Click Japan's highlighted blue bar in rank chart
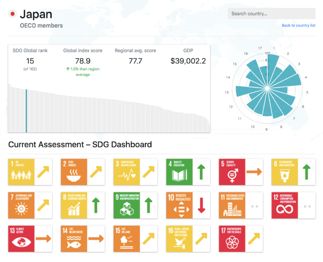The height and width of the screenshot is (262, 323). [x=26, y=111]
